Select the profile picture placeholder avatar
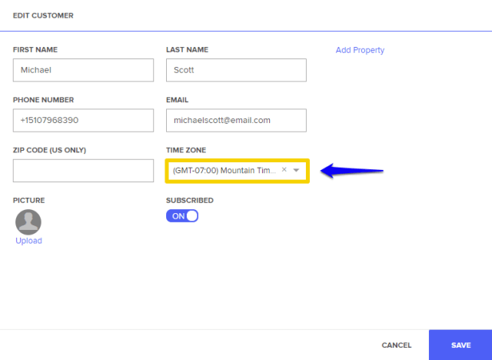Screen dimensions: 492x360 click(x=28, y=222)
